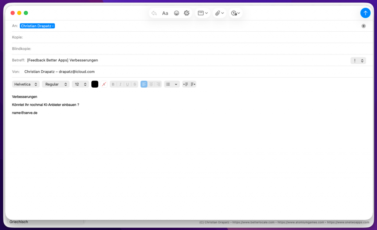The image size is (377, 230).
Task: Open the font size 12 dropdown
Action: point(80,84)
